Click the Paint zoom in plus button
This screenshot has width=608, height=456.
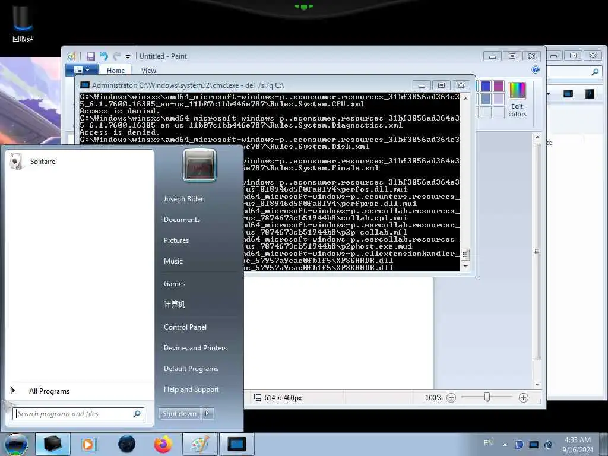click(x=524, y=398)
